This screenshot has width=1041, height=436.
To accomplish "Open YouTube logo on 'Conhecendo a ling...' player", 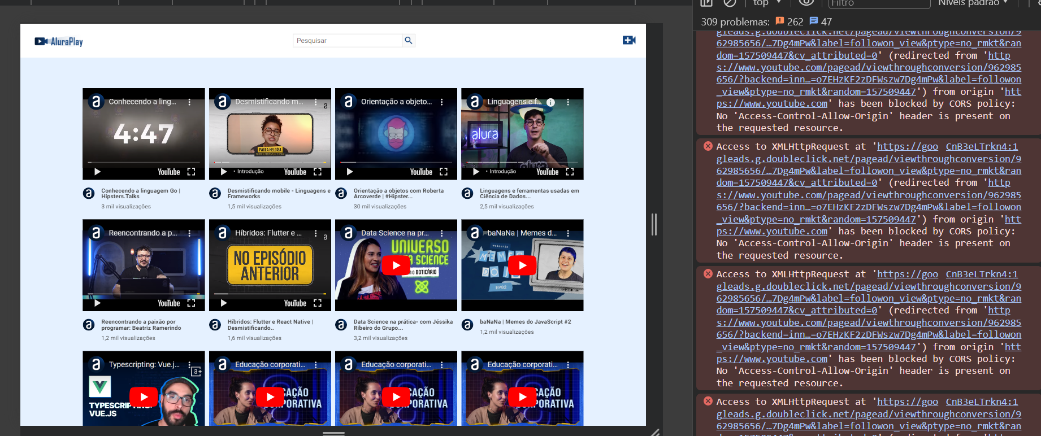I will [168, 172].
